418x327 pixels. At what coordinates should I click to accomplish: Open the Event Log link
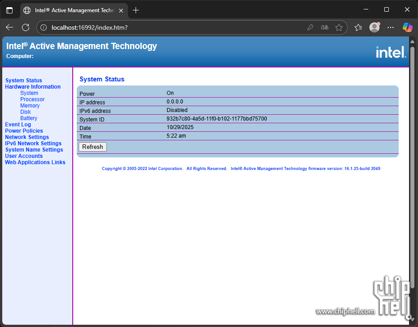click(x=18, y=125)
